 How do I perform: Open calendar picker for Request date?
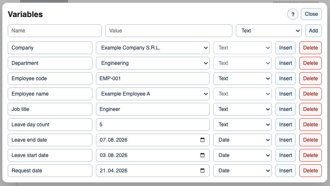tap(202, 171)
